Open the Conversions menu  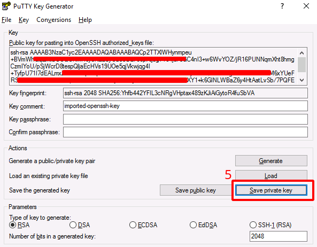point(54,20)
